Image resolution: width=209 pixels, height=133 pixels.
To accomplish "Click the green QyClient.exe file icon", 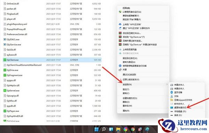I will tap(5, 60).
